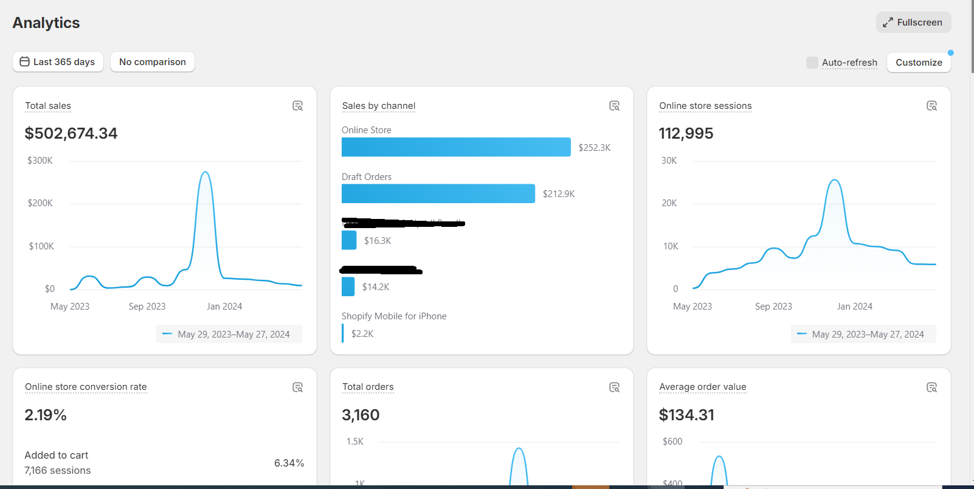Click the Online Store channel bar
Viewport: 974px width, 489px height.
pos(456,147)
